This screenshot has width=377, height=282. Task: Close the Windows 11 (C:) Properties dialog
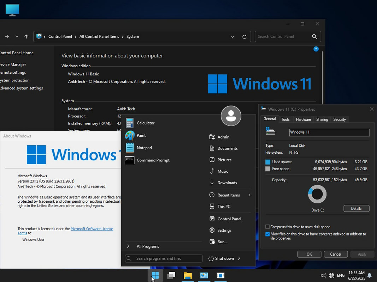[x=372, y=109]
